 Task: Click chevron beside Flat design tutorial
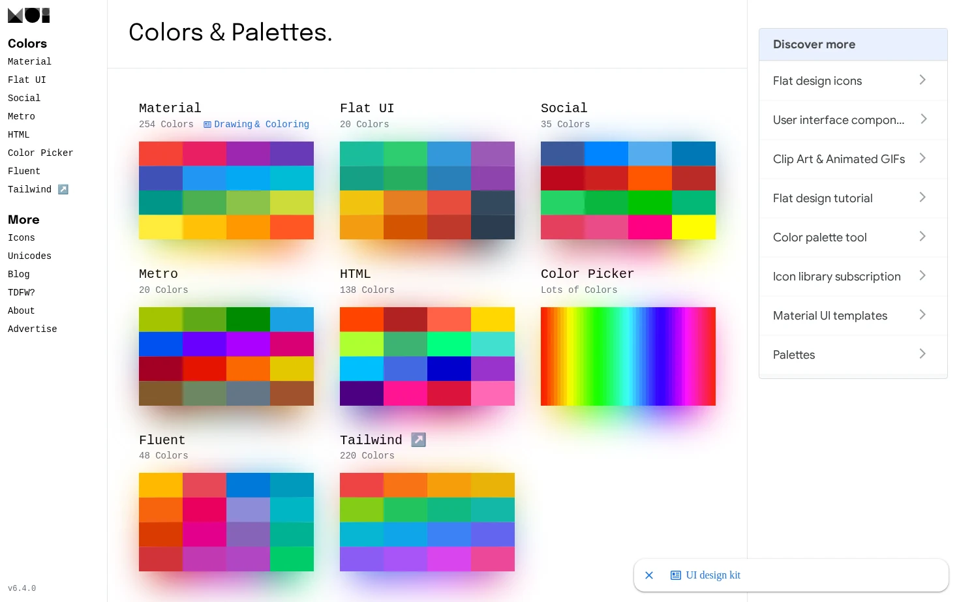tap(922, 197)
